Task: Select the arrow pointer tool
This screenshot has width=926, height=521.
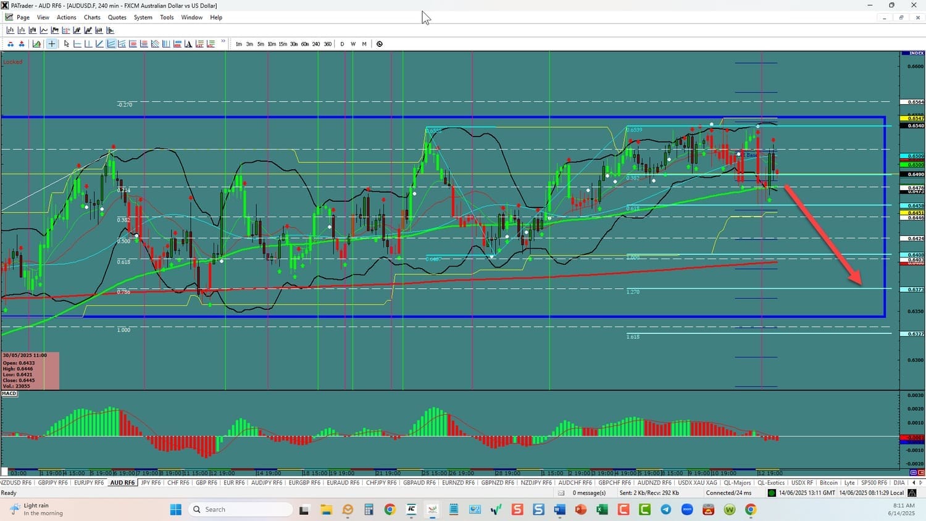Action: [66, 44]
